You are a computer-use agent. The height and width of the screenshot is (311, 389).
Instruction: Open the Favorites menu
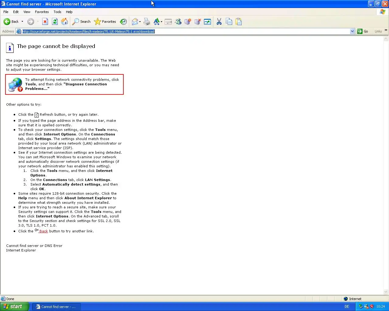click(x=42, y=12)
